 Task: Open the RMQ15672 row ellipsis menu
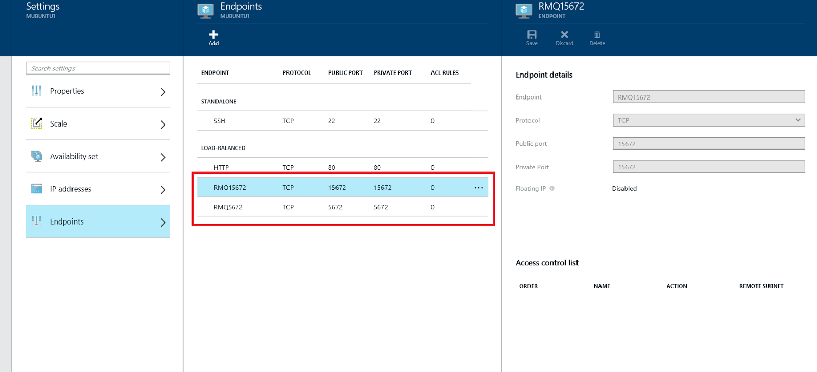point(478,188)
